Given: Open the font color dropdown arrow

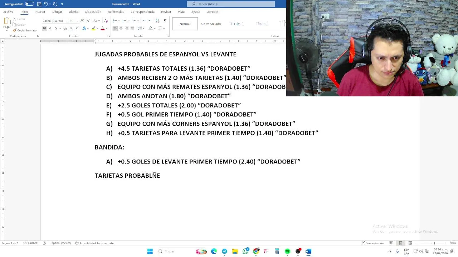Looking at the screenshot, I should point(107,28).
